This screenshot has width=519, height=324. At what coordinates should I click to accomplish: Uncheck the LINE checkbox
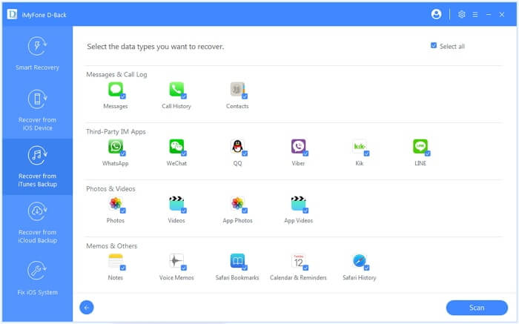427,153
